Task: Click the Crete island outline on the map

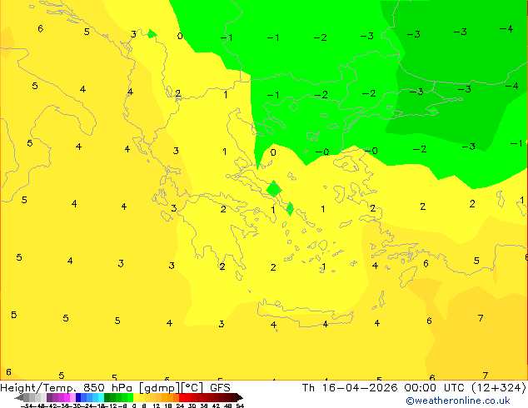Action: click(x=306, y=313)
